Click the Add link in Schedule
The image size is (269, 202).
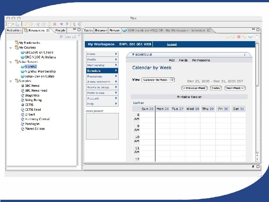(x=171, y=60)
